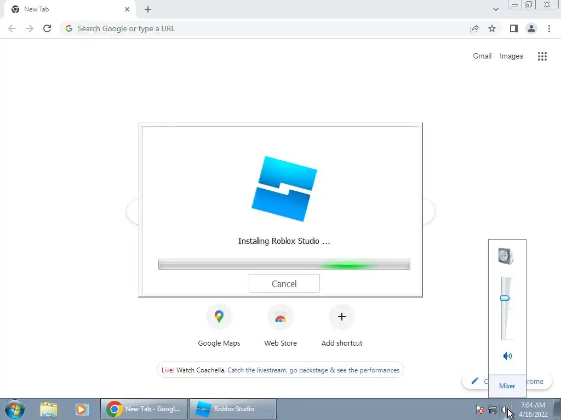Launch Windows Media Player from taskbar
This screenshot has height=420, width=561.
coord(81,409)
